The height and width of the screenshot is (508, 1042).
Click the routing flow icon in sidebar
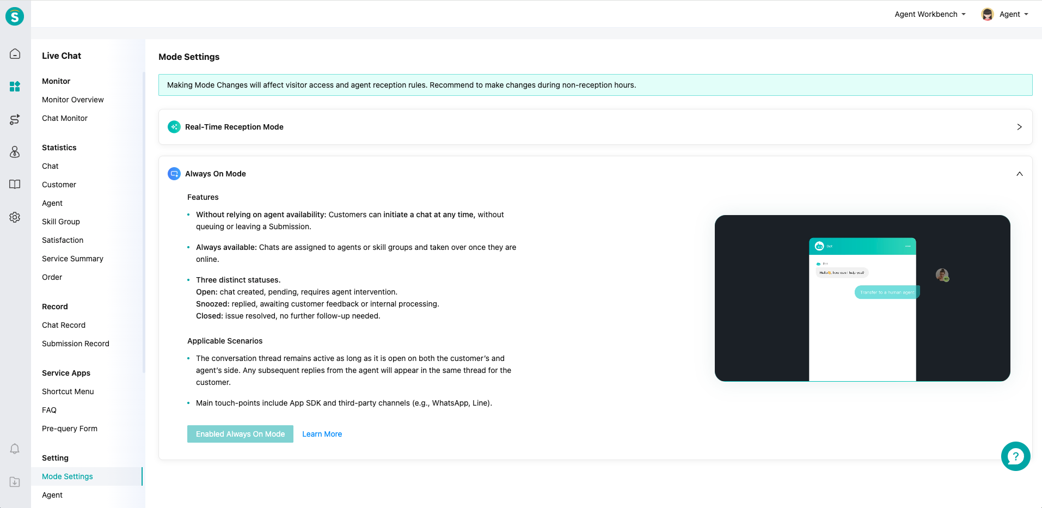(15, 119)
